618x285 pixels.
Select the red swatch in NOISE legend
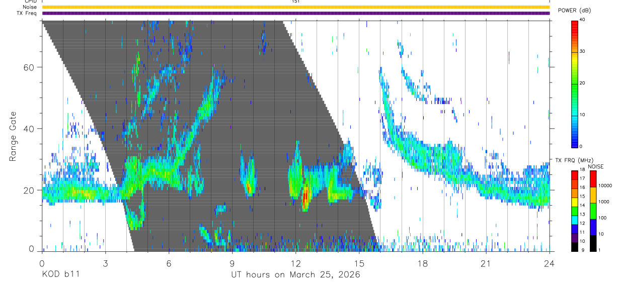[593, 179]
